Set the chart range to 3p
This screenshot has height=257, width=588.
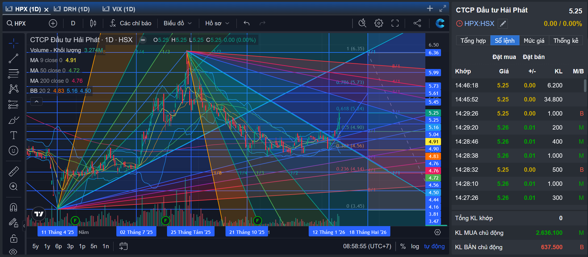[x=70, y=246]
